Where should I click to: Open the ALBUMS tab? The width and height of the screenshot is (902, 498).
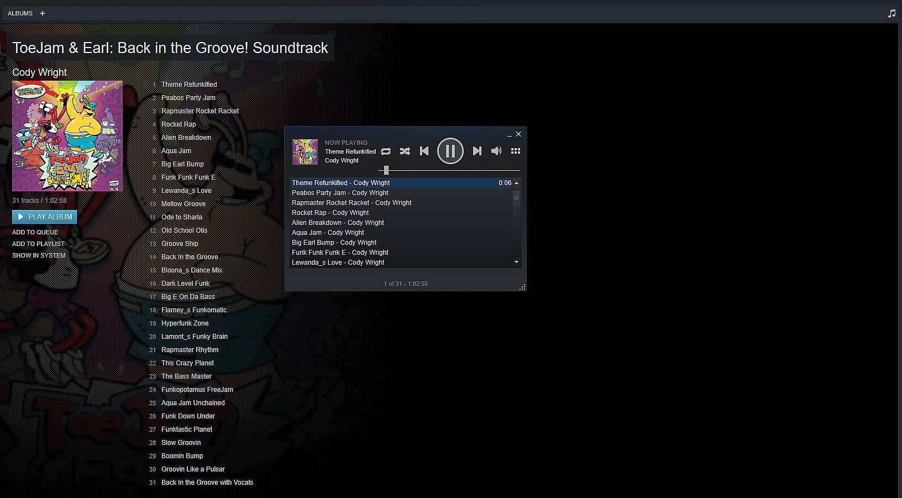pyautogui.click(x=20, y=13)
